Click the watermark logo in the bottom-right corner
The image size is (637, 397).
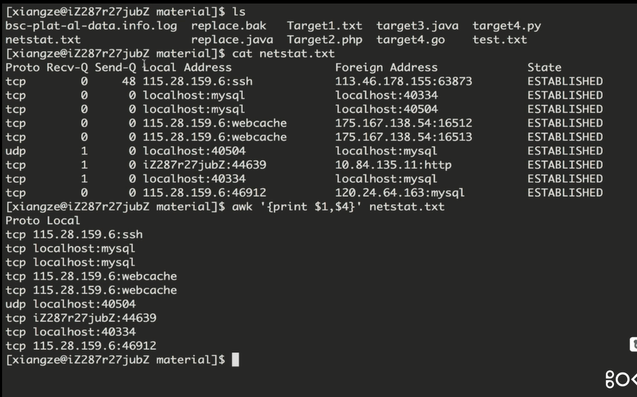pos(622,379)
